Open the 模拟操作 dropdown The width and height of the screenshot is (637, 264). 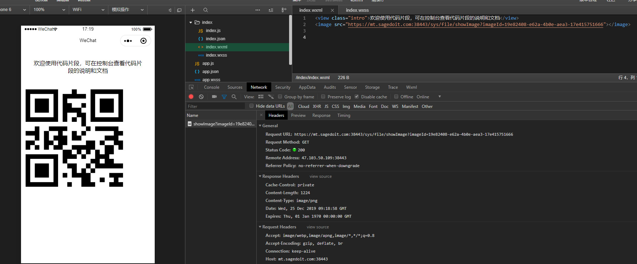(128, 10)
